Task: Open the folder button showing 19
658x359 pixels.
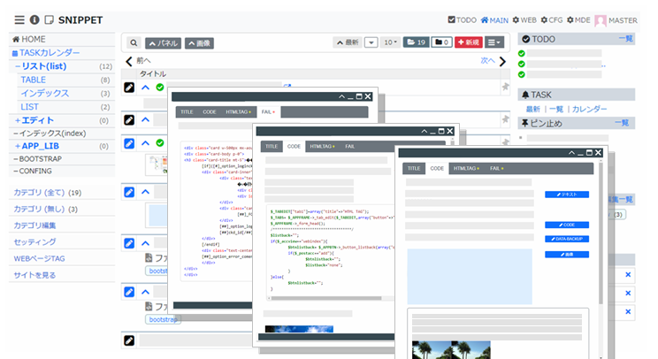Action: pos(416,42)
